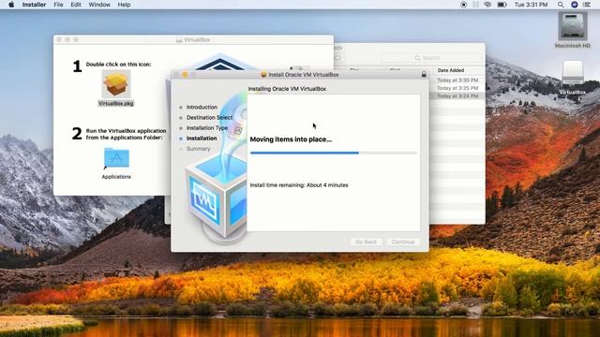The height and width of the screenshot is (337, 600).
Task: Open the Applications folder shortcut icon
Action: [116, 158]
